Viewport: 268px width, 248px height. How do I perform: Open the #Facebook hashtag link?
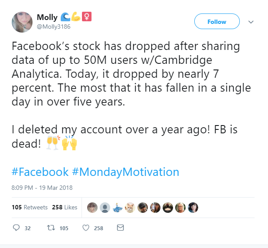click(40, 172)
